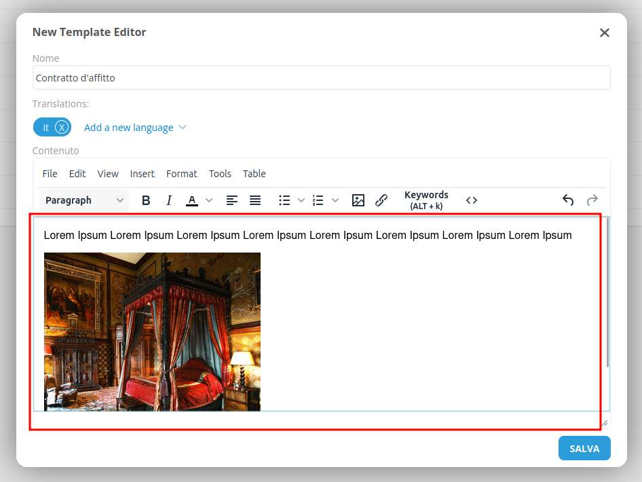Justify the paragraph text

(255, 200)
